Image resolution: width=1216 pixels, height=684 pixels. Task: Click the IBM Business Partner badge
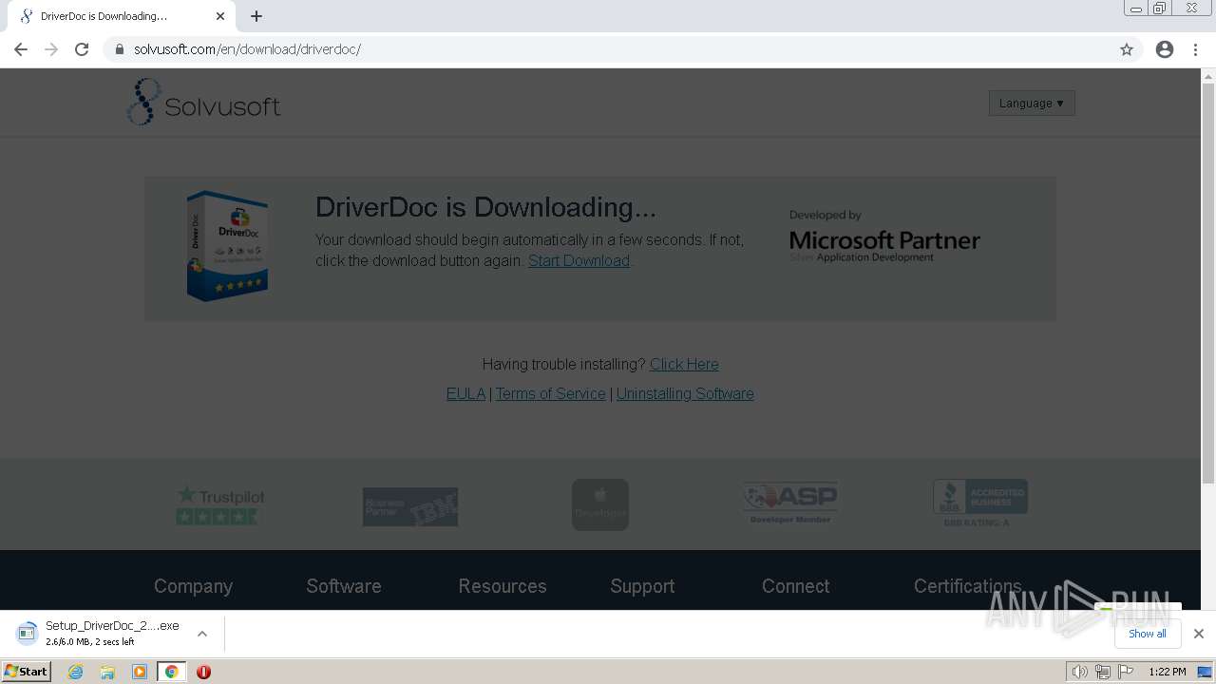(x=410, y=506)
